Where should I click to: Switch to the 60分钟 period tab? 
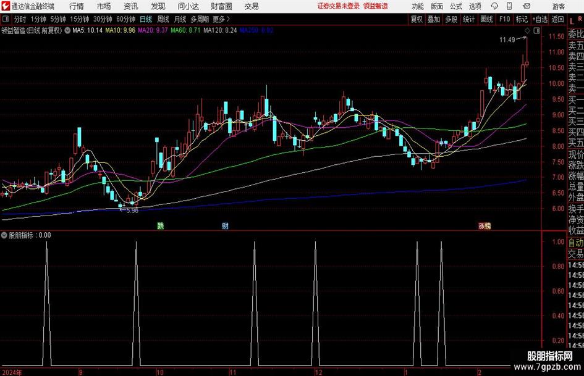click(x=126, y=19)
